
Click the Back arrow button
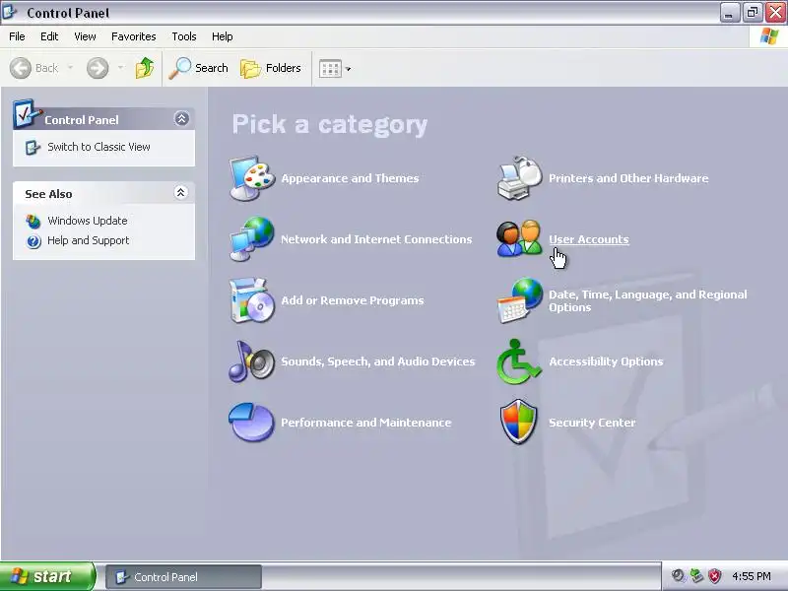click(x=34, y=68)
